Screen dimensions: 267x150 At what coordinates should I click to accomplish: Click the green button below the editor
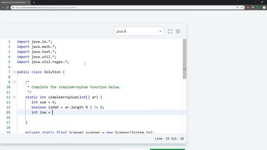(x=167, y=149)
